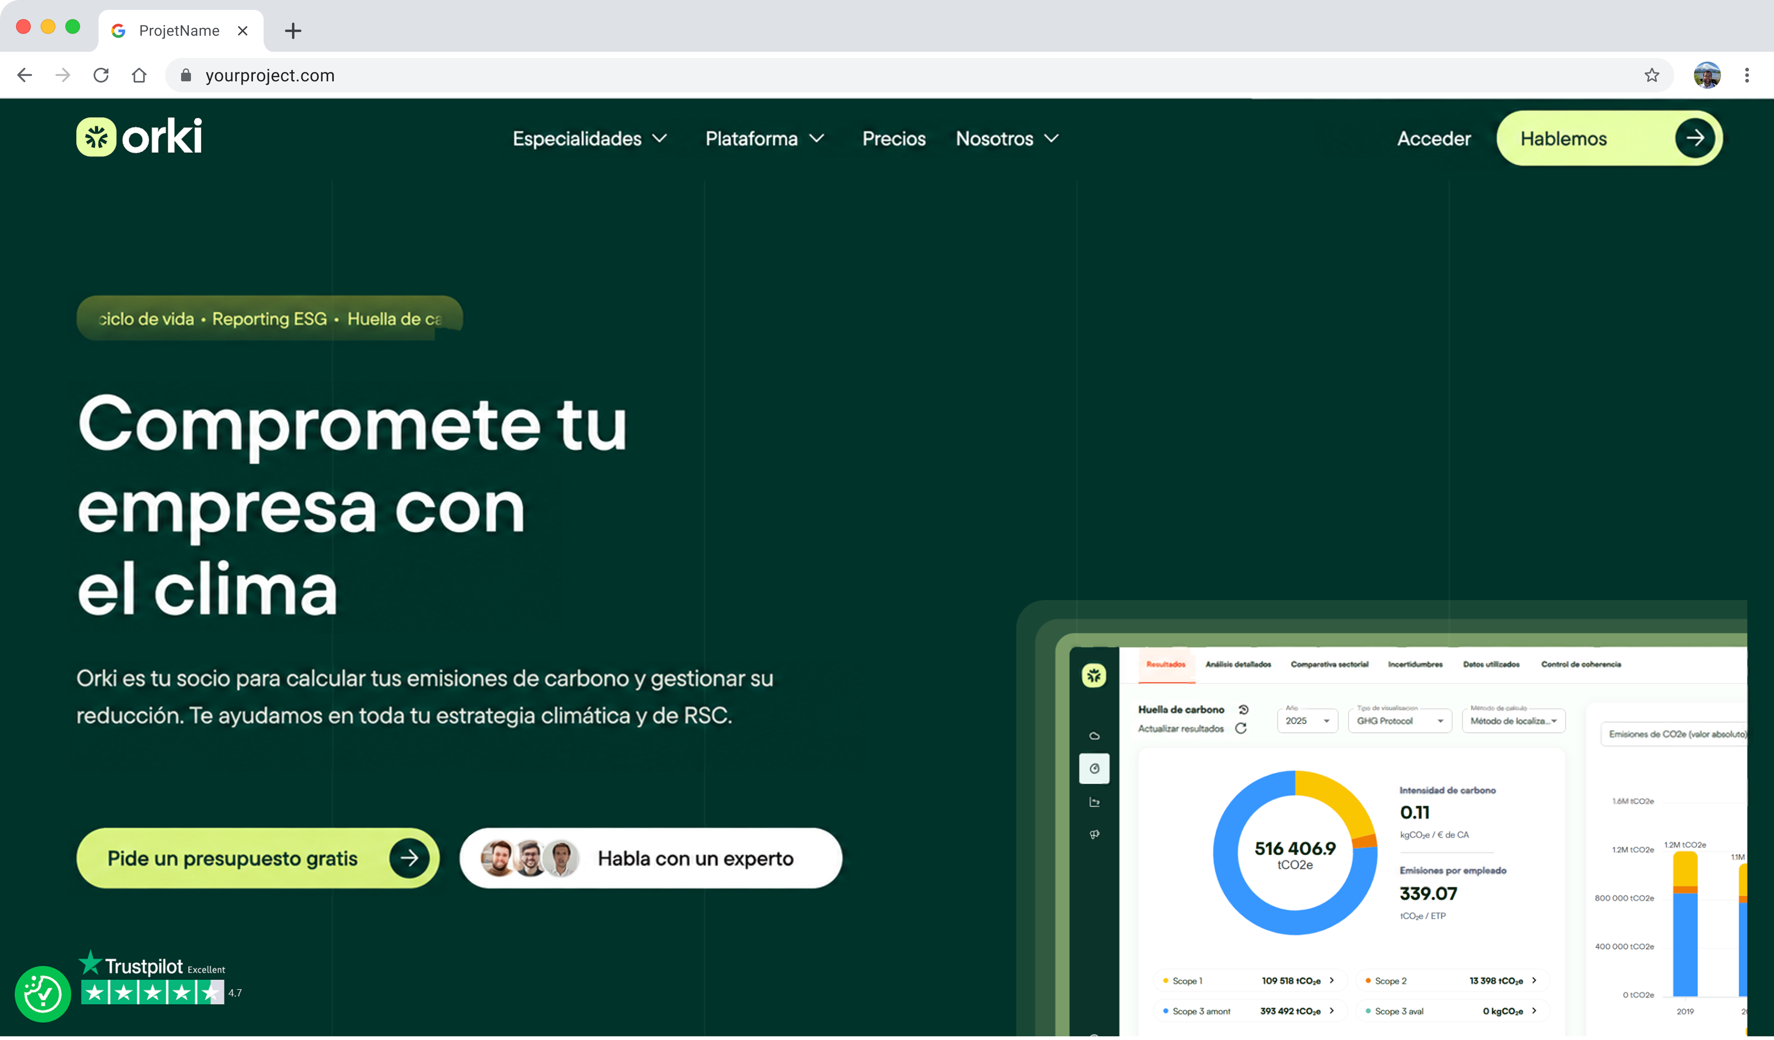Click the Hablemos button
This screenshot has height=1040, width=1774.
pyautogui.click(x=1609, y=139)
